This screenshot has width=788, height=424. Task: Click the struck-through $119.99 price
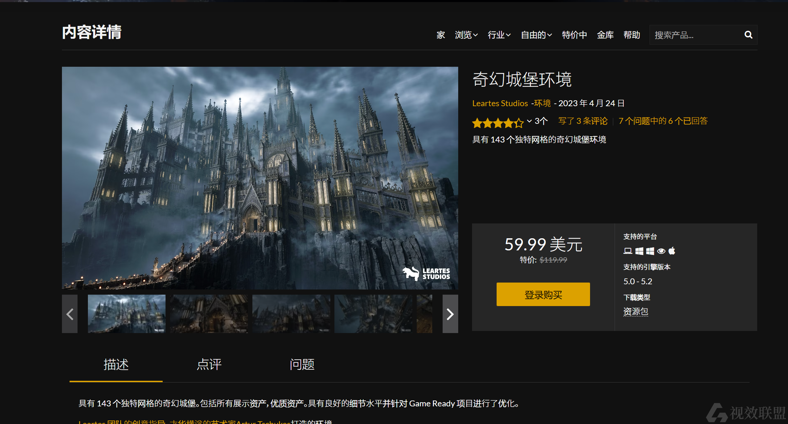[x=553, y=260]
